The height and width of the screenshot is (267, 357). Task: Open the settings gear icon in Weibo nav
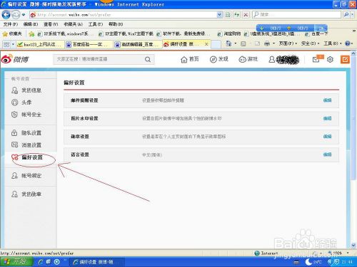(330, 59)
